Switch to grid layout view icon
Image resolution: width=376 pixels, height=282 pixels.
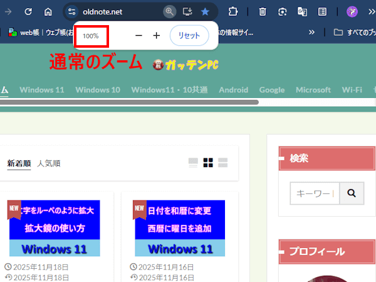pyautogui.click(x=208, y=163)
